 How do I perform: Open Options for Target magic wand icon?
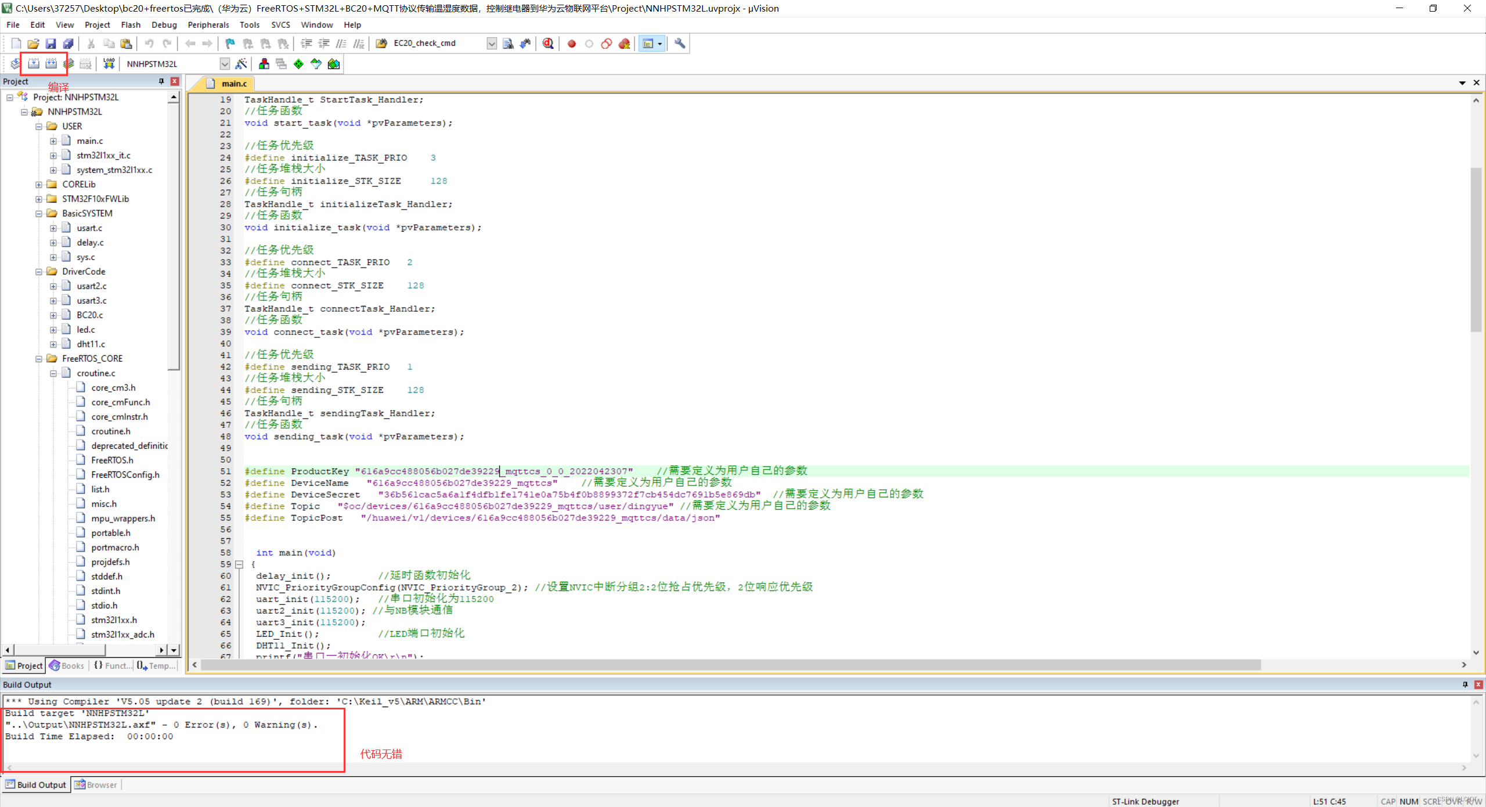241,64
